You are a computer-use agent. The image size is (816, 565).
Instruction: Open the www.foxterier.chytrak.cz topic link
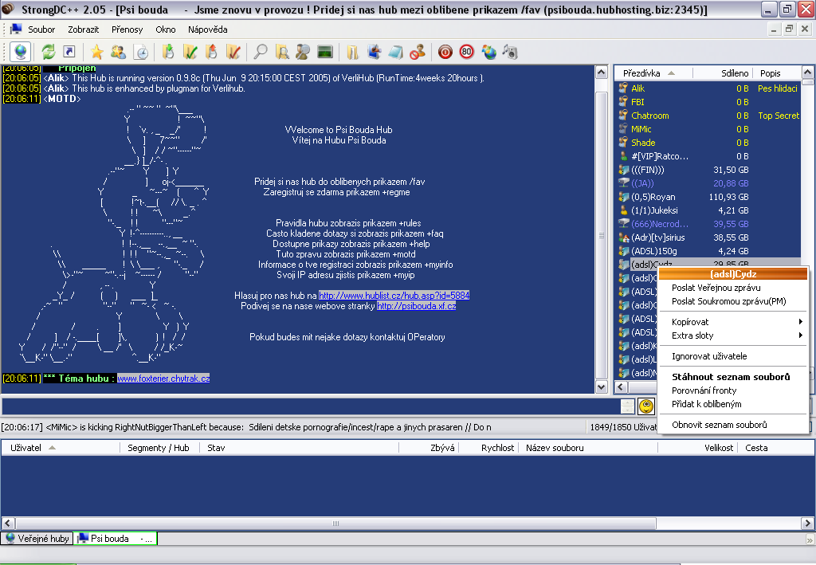click(x=163, y=379)
